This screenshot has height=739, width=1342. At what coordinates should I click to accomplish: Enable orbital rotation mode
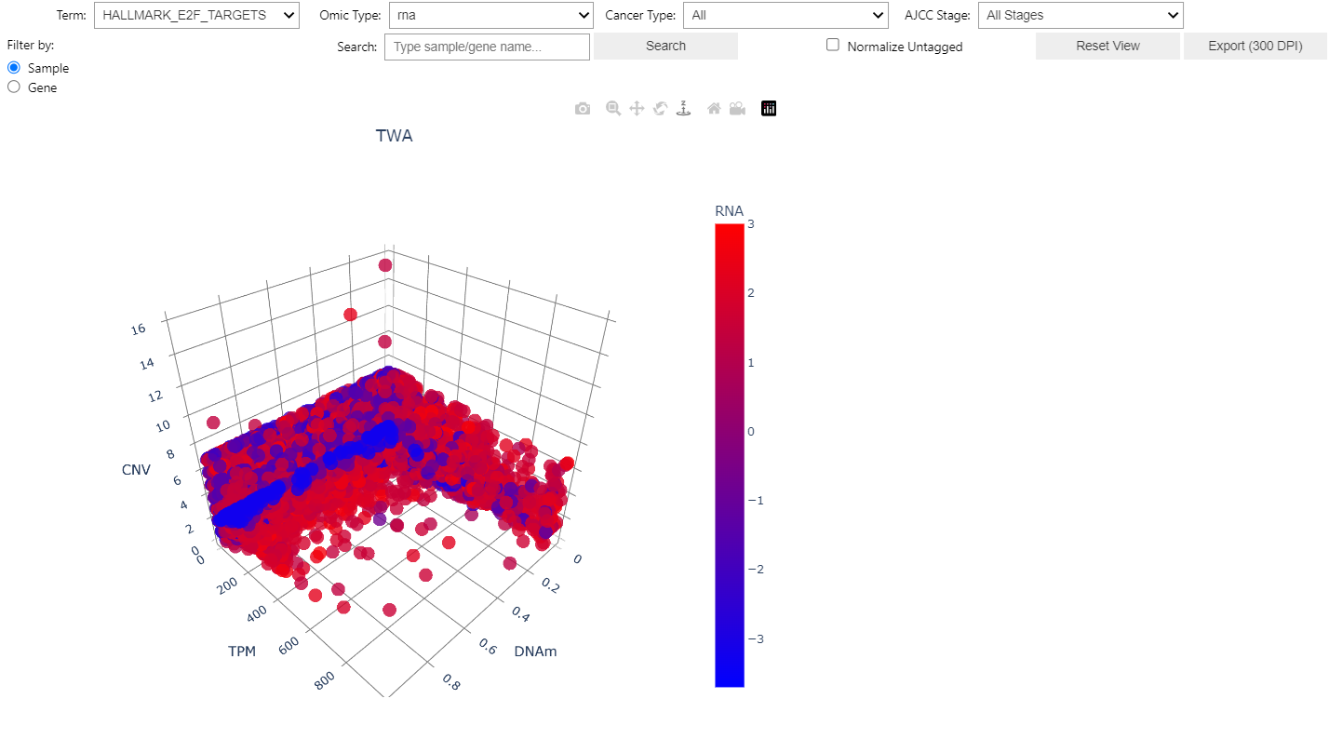click(660, 109)
